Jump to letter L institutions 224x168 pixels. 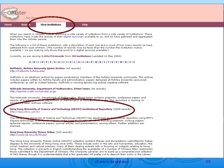[75, 62]
